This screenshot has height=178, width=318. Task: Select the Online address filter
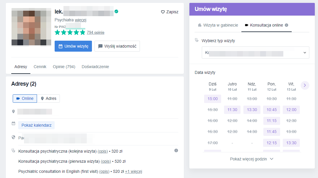(25, 98)
